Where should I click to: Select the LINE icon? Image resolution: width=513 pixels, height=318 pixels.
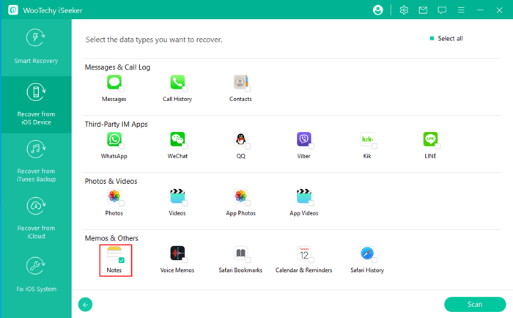tap(430, 139)
